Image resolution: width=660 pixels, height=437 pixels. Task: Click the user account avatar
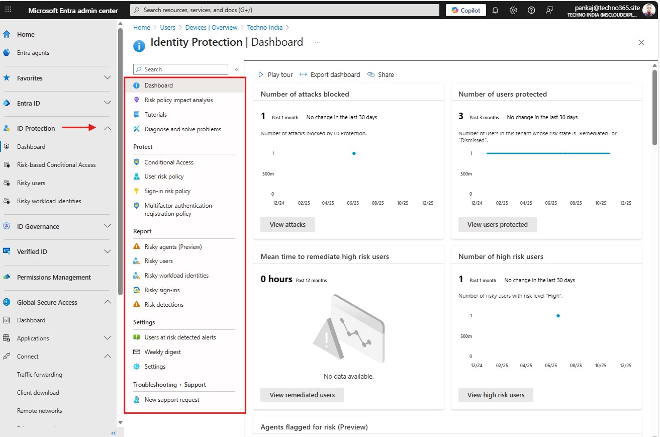click(x=649, y=10)
